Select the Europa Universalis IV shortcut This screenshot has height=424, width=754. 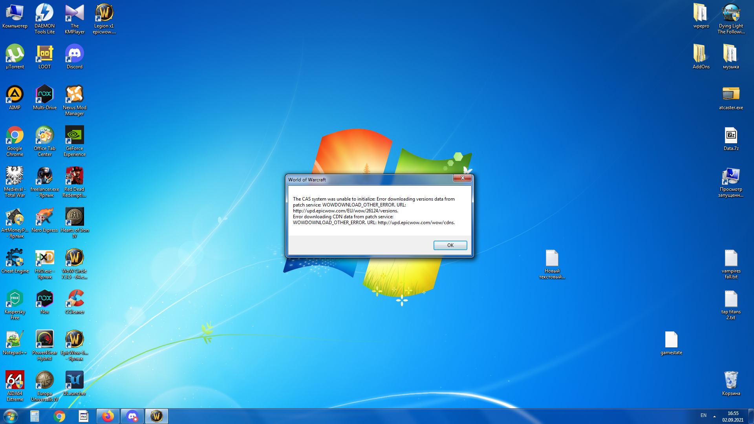[45, 386]
